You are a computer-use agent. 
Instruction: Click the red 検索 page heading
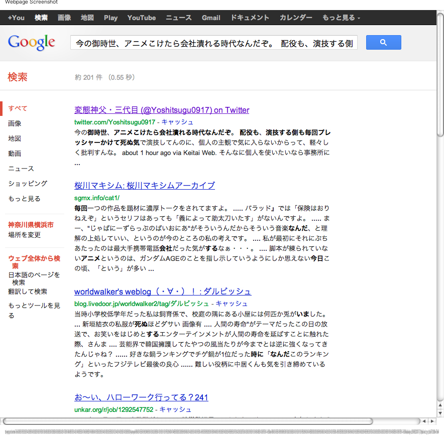18,77
